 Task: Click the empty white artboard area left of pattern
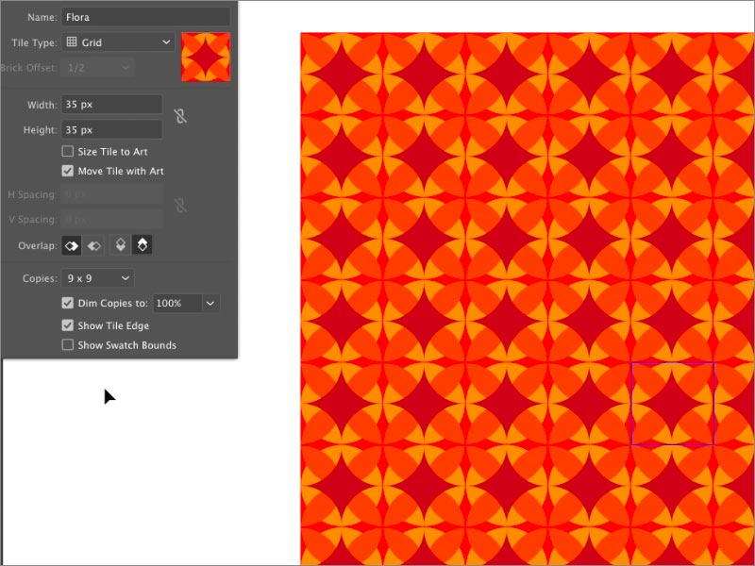click(x=151, y=462)
